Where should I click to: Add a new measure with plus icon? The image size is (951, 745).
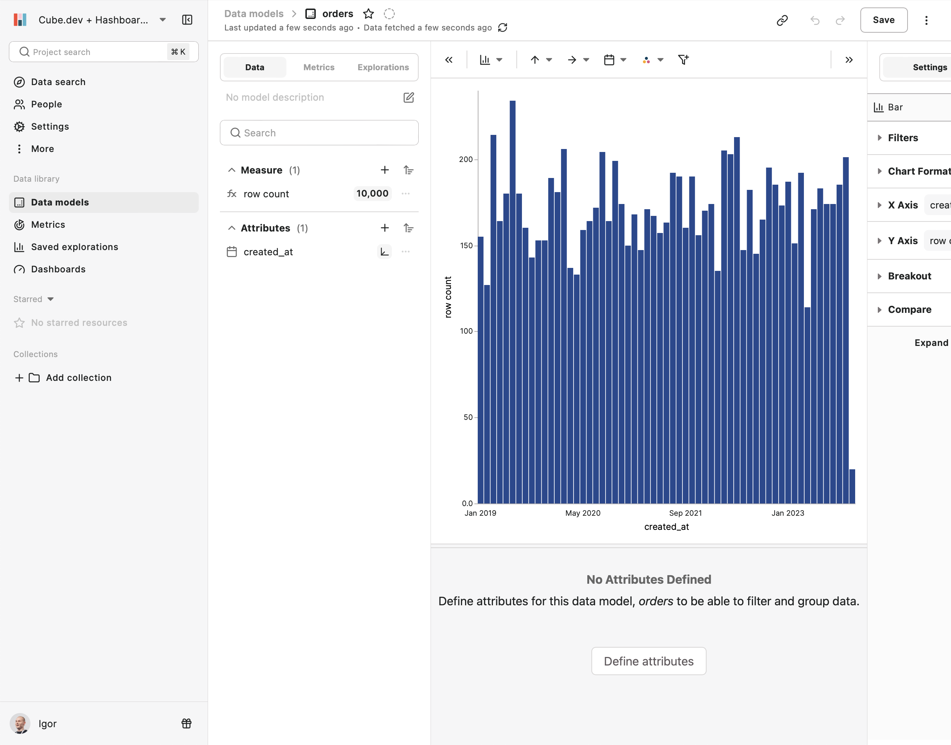click(x=384, y=170)
